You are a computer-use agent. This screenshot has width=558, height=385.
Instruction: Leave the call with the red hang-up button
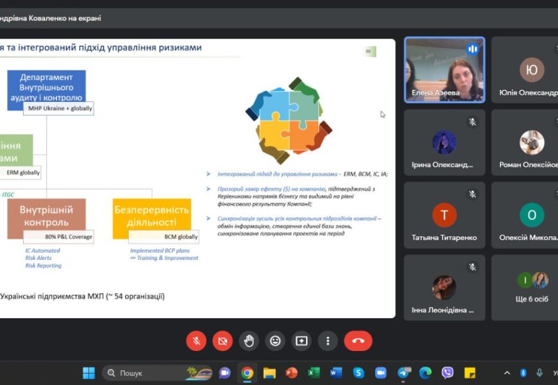point(358,341)
